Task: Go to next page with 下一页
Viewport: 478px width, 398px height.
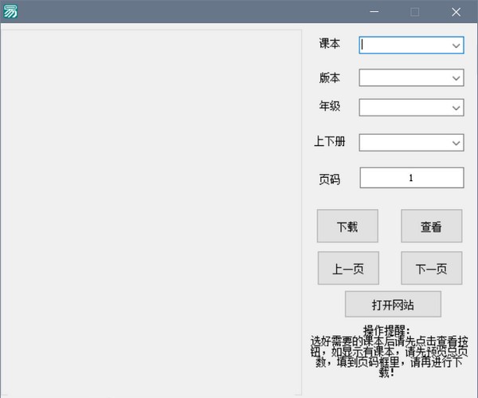Action: pos(431,268)
